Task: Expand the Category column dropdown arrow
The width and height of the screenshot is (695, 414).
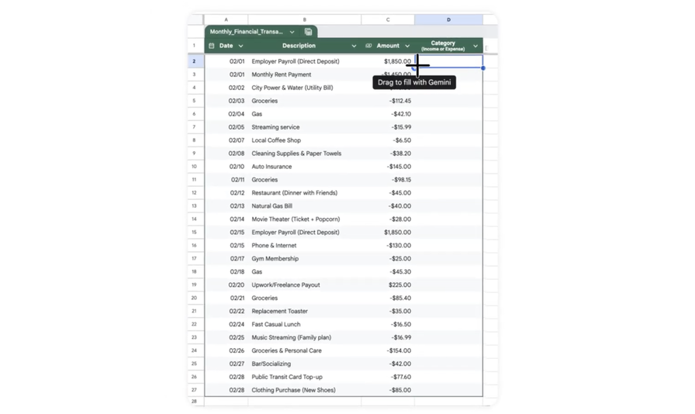Action: tap(475, 46)
